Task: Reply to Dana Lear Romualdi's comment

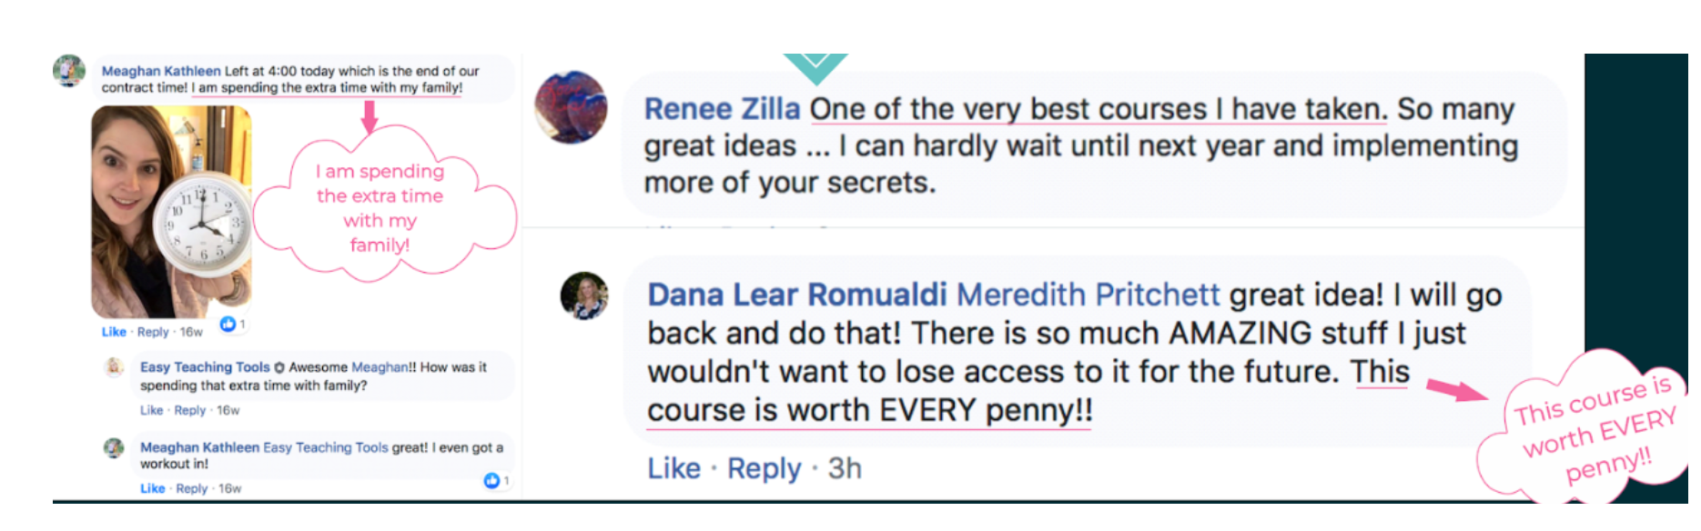Action: point(764,468)
